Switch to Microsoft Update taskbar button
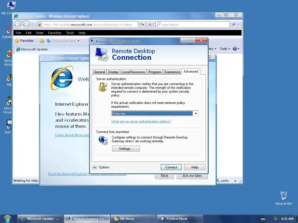Viewport: 298px width, 223px height. pyautogui.click(x=40, y=219)
